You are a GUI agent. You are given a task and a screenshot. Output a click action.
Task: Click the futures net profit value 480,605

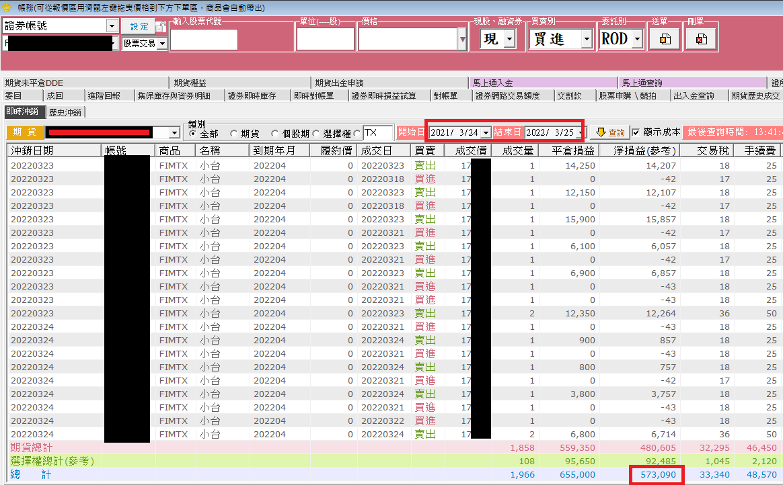(x=658, y=447)
